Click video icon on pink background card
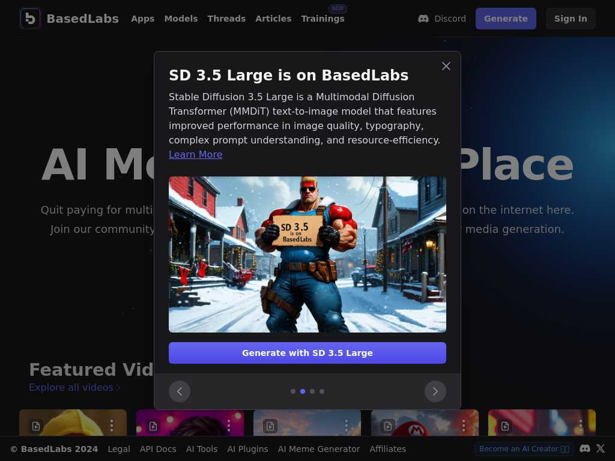Image resolution: width=615 pixels, height=461 pixels. coord(153,426)
